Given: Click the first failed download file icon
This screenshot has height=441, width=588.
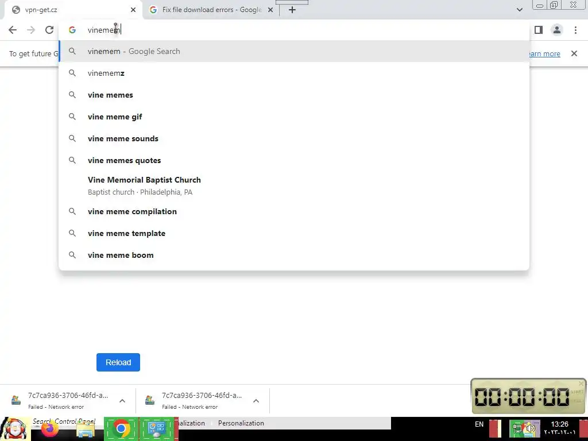Looking at the screenshot, I should 16,400.
